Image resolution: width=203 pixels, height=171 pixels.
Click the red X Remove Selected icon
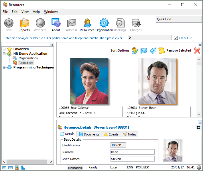(x=197, y=50)
